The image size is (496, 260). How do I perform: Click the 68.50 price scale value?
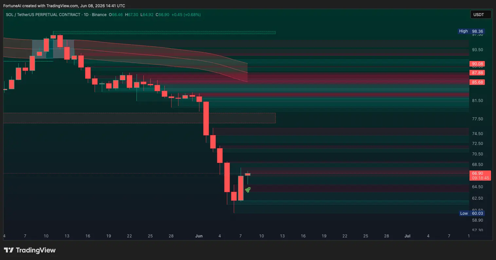(x=477, y=165)
